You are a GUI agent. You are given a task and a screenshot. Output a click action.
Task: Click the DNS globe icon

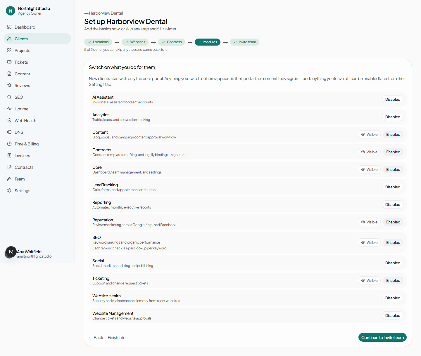[x=9, y=132]
